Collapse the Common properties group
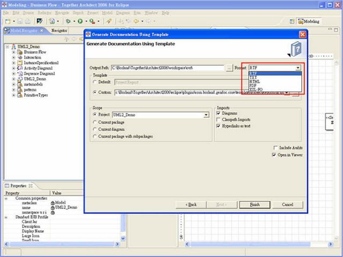The height and width of the screenshot is (257, 343). tap(6, 199)
